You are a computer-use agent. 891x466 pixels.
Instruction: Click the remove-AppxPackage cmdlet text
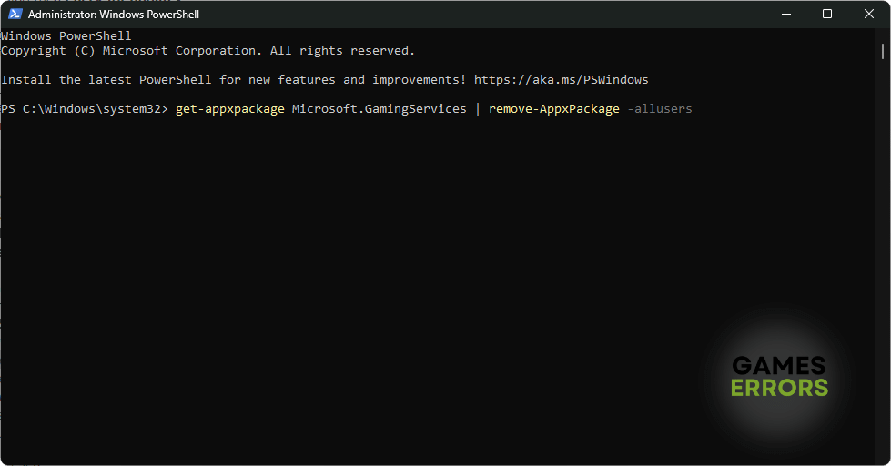pyautogui.click(x=553, y=109)
